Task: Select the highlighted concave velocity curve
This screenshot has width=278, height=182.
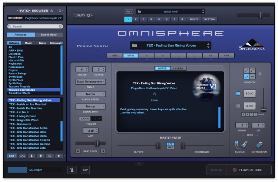Action: 246,77
